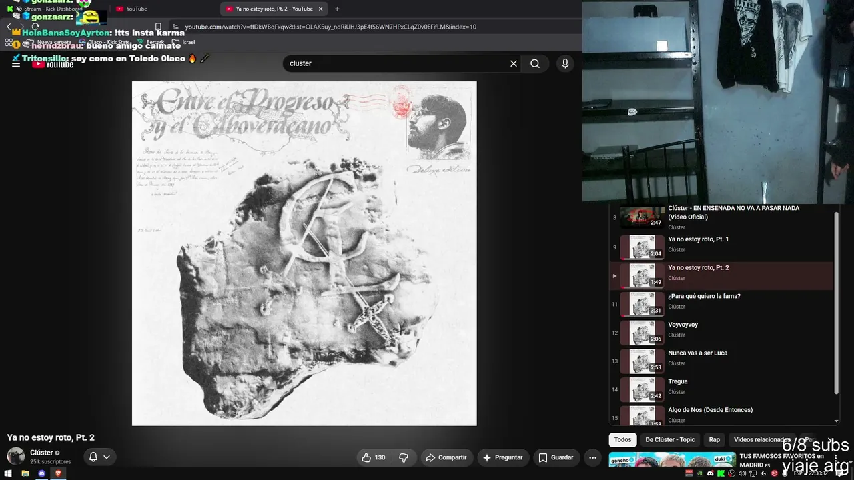Viewport: 854px width, 480px height.
Task: Start voice search with the microphone
Action: pyautogui.click(x=565, y=63)
